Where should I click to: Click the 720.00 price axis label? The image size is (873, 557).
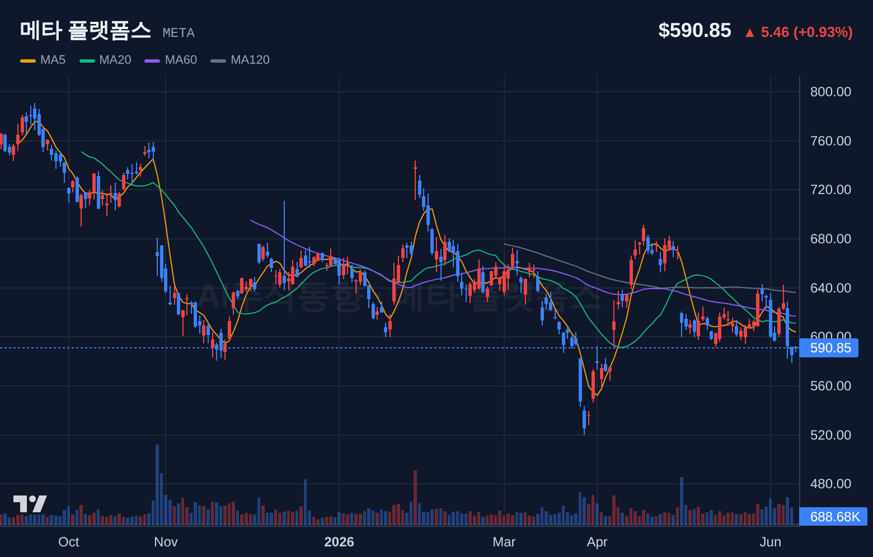[830, 190]
